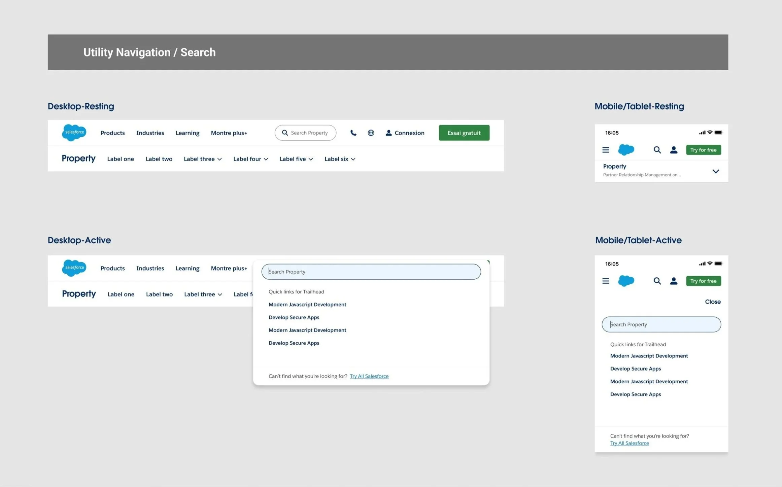Tap user profile icon in Mobile-Active header

674,281
